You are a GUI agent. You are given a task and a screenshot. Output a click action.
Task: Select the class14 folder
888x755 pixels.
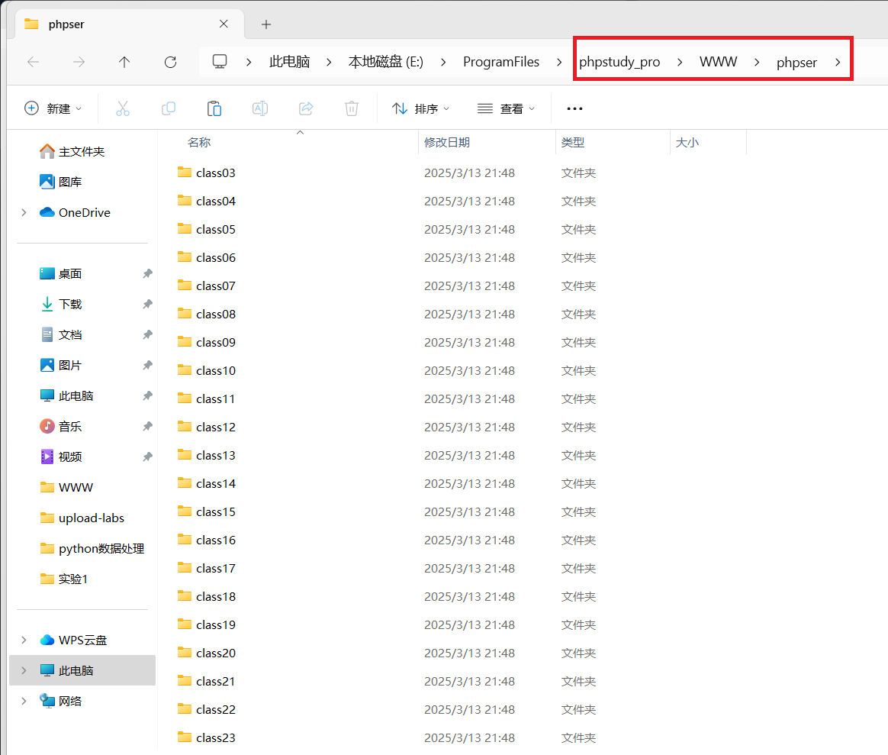click(x=216, y=484)
